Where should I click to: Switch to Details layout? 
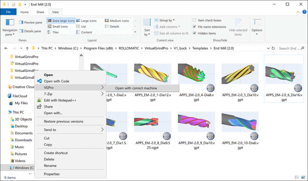pos(112,27)
